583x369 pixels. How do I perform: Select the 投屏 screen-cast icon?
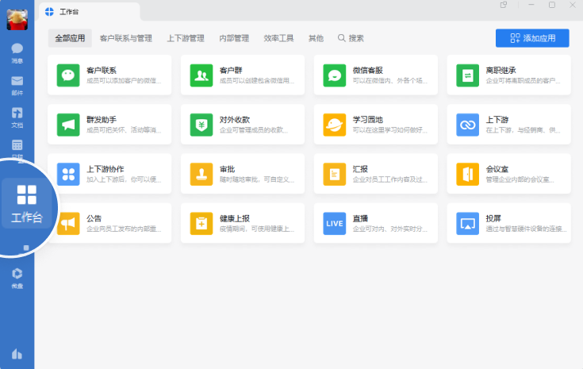coord(468,223)
